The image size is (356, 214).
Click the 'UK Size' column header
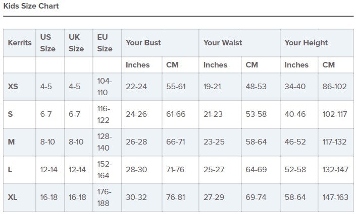76,43
